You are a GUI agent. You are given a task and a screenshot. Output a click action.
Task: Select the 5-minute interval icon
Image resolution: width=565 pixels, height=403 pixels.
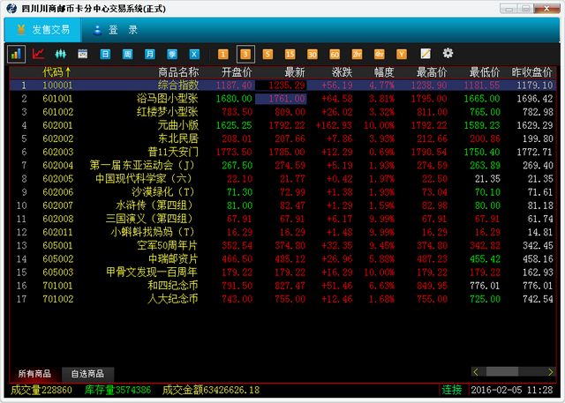click(x=267, y=55)
